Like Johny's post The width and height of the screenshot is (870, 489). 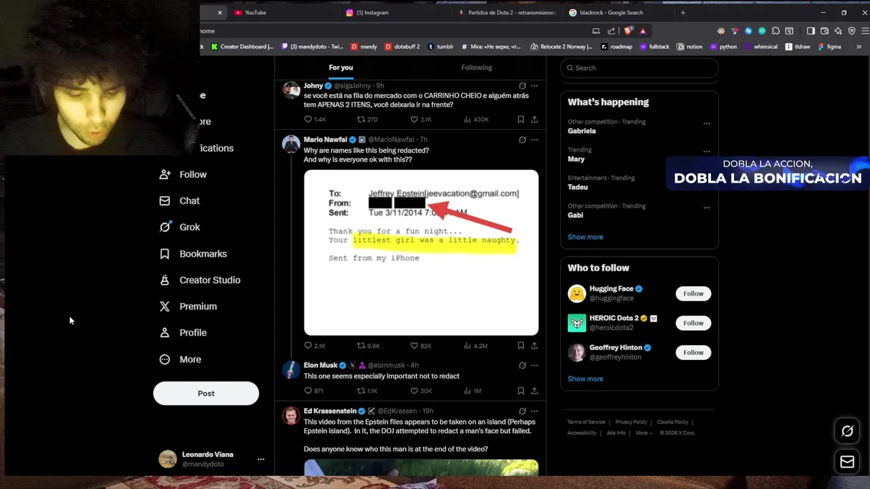click(420, 120)
